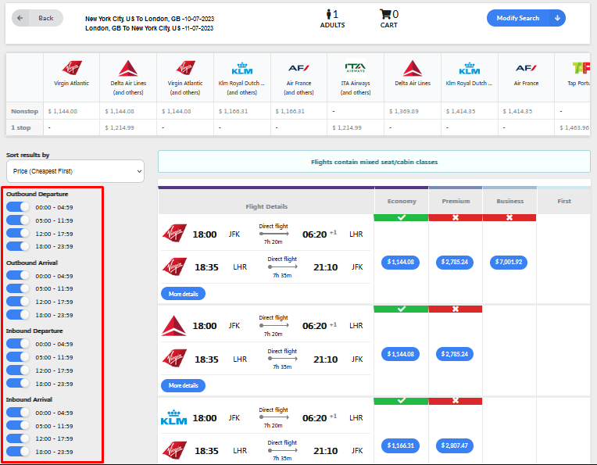Image resolution: width=597 pixels, height=465 pixels.
Task: Click Delta logo on second itinerary outbound
Action: click(173, 326)
